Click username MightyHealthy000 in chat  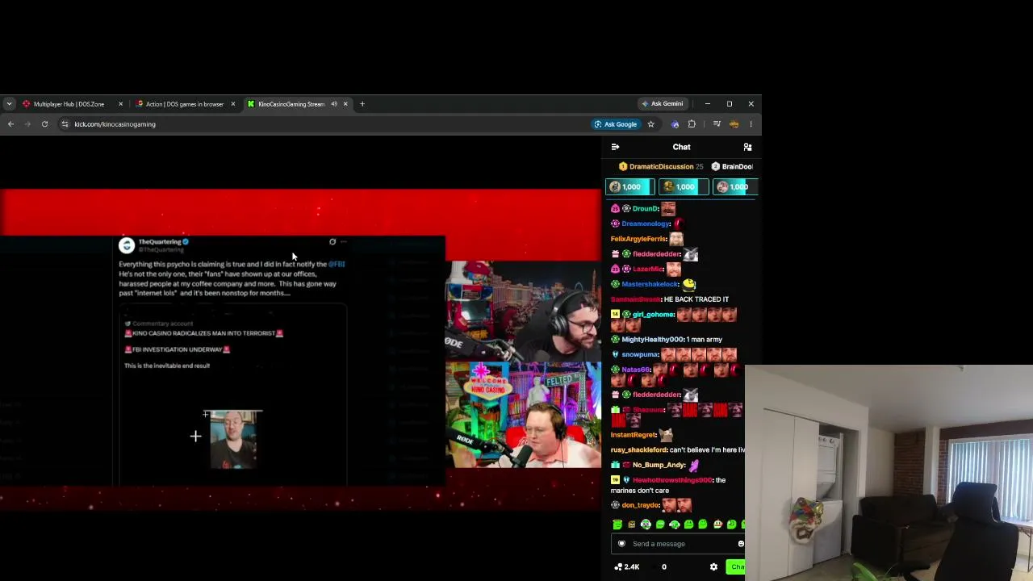click(x=652, y=340)
